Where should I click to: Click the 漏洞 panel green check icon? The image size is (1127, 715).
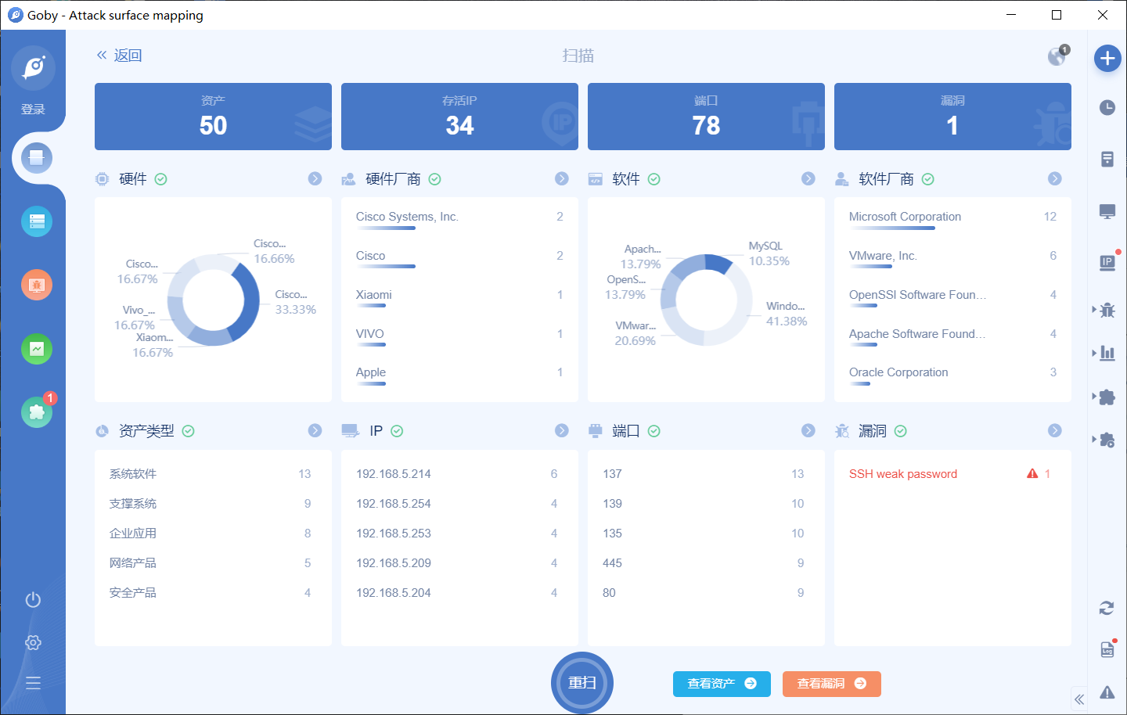click(900, 431)
